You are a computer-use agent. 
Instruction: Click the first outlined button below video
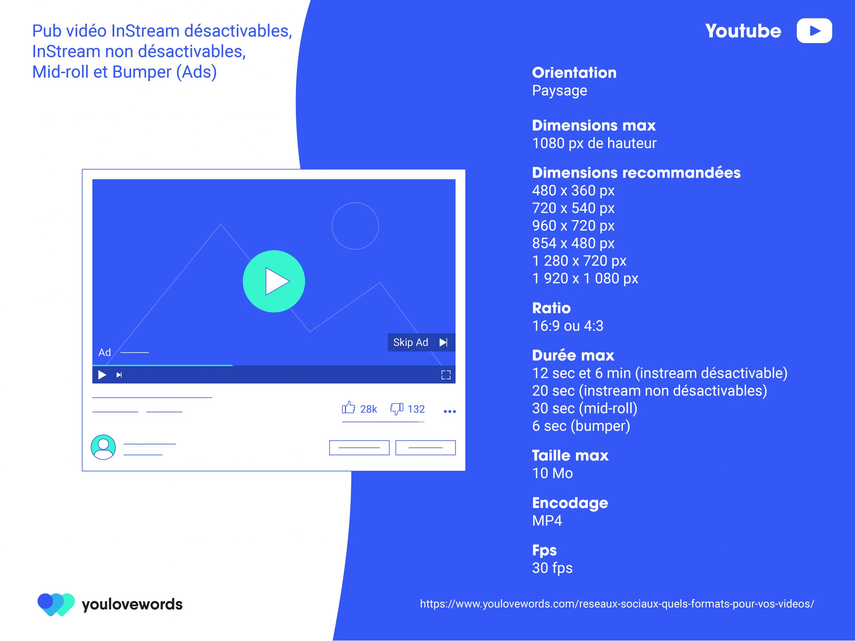359,447
